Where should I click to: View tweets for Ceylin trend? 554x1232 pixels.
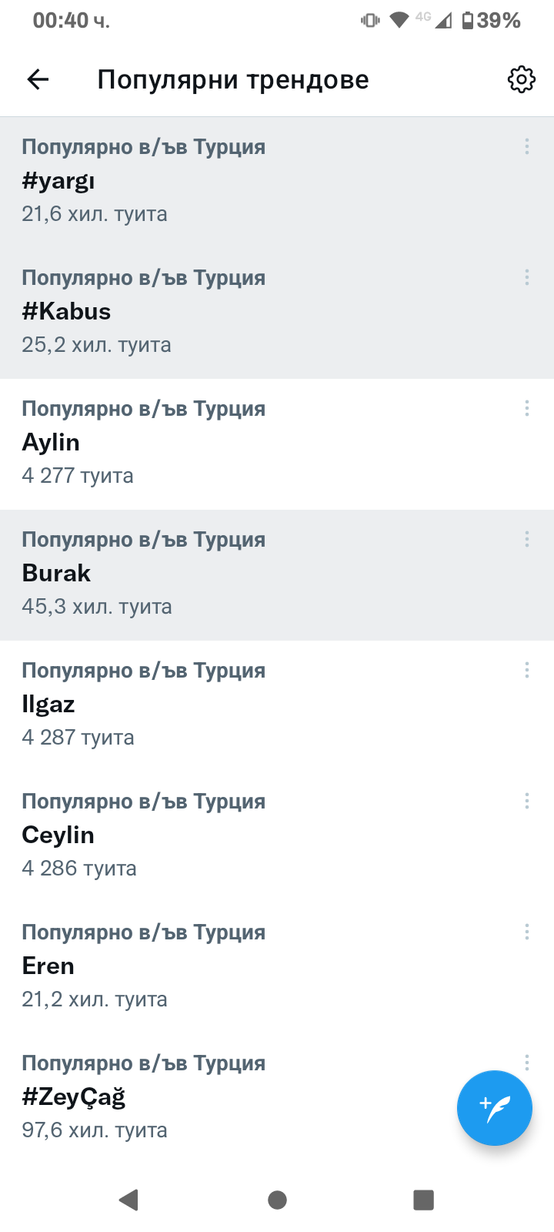[231, 836]
